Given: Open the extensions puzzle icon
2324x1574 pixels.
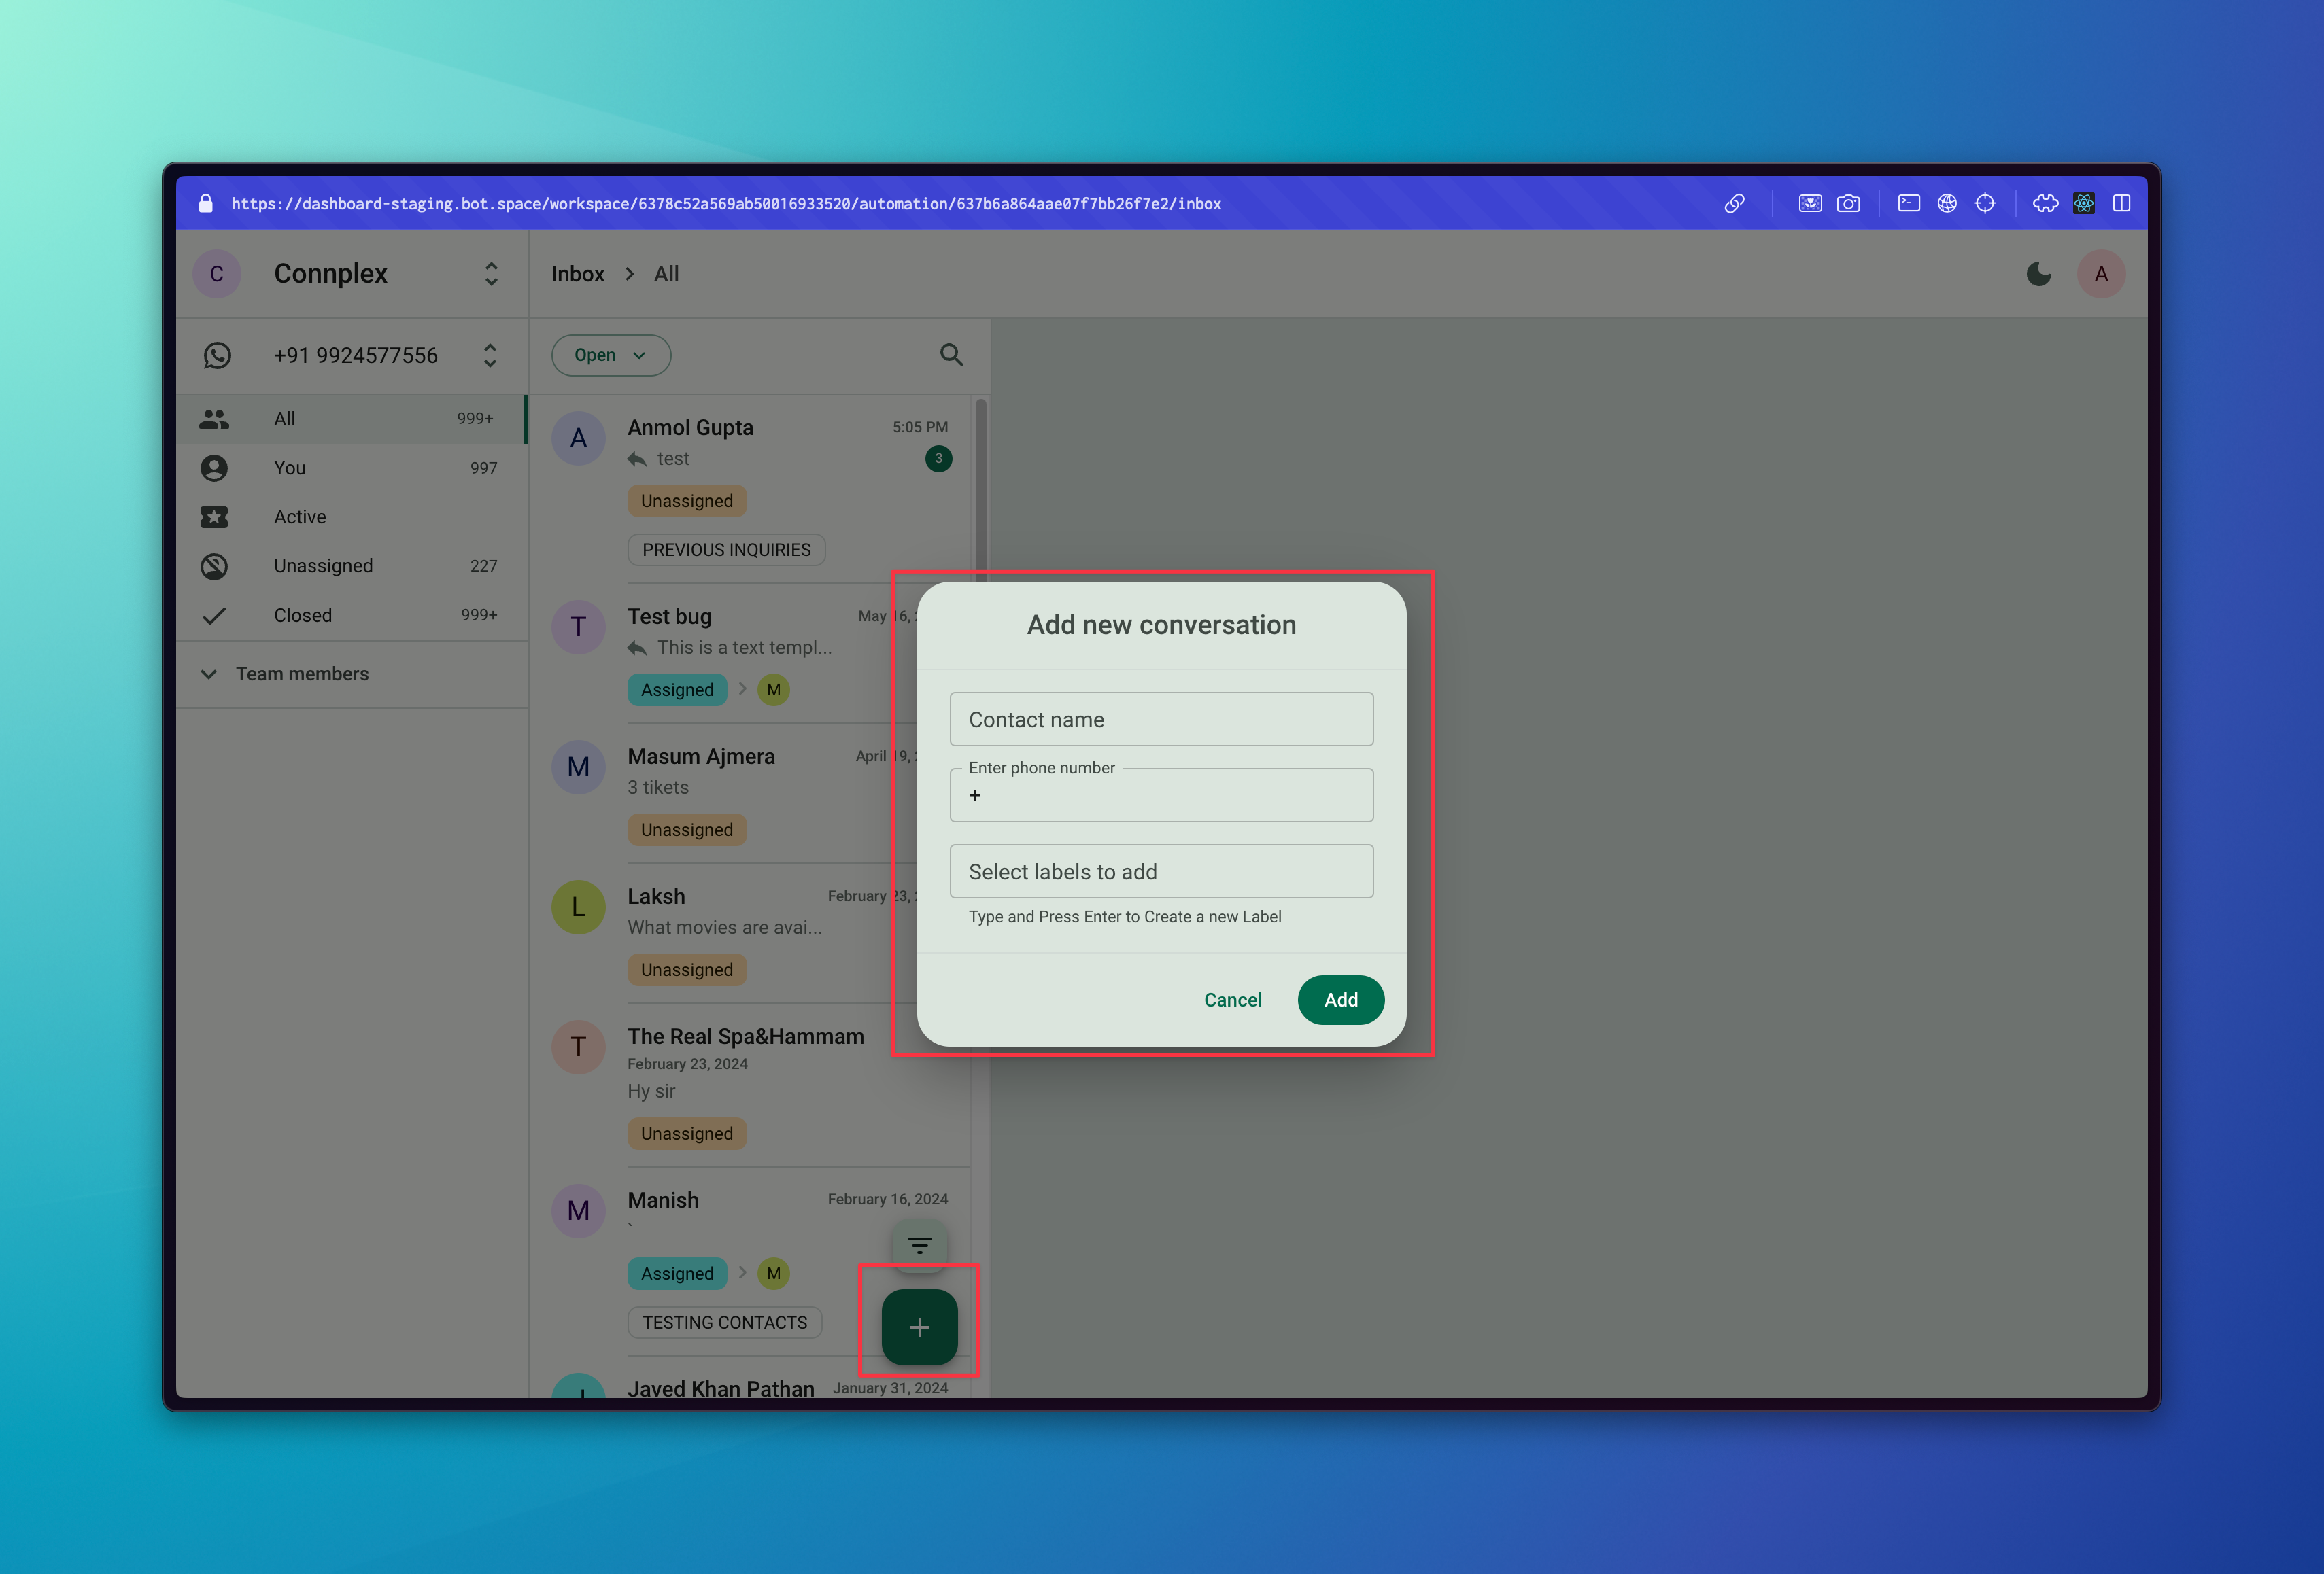Looking at the screenshot, I should (x=2045, y=204).
